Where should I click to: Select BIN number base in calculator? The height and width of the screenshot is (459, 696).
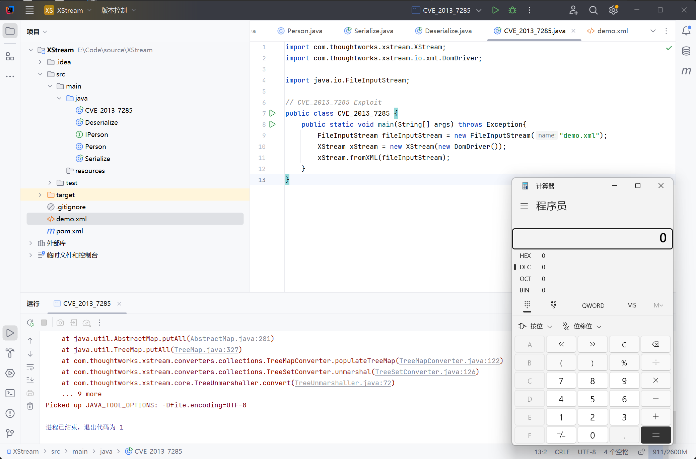click(x=592, y=290)
